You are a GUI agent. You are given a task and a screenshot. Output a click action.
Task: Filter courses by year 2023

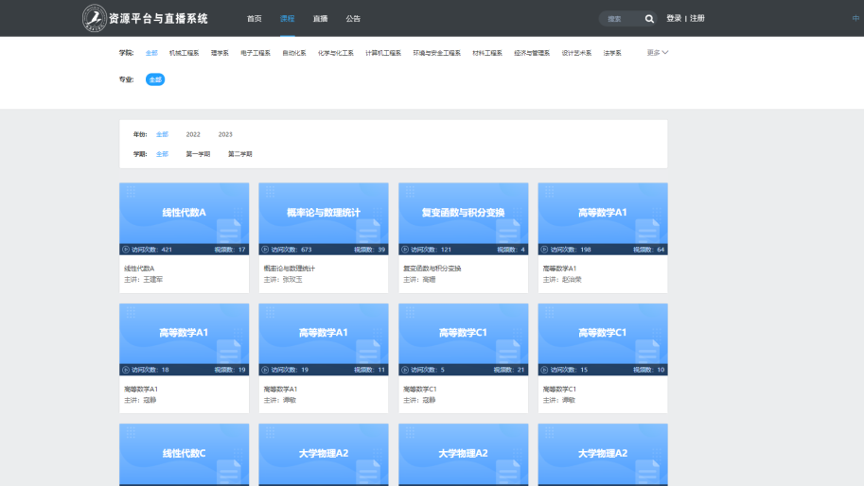click(225, 134)
